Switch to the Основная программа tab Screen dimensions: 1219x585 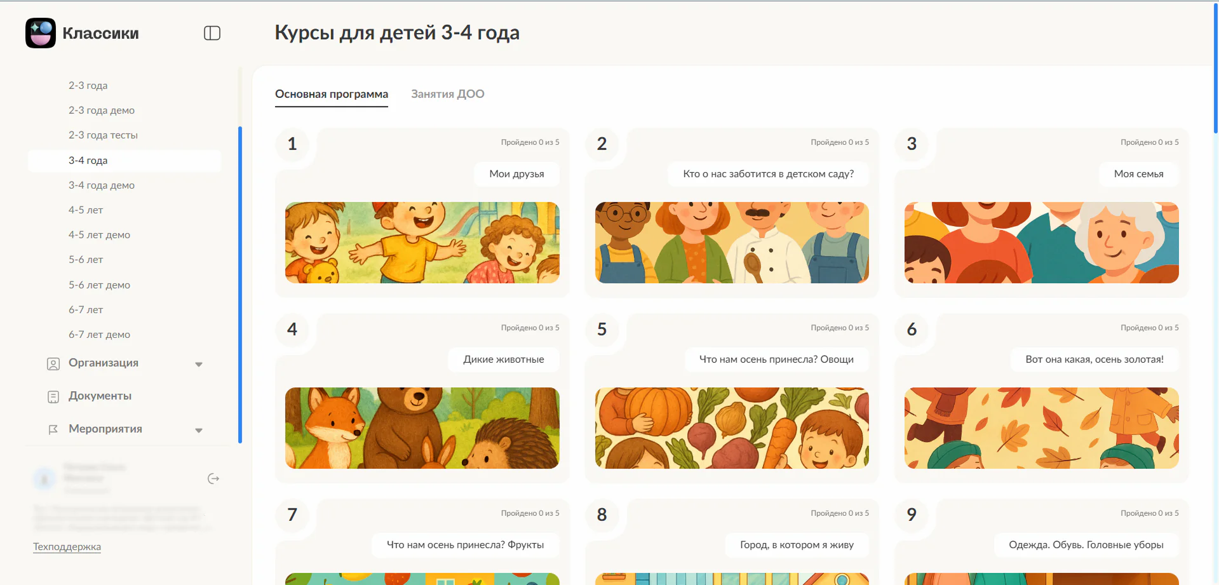point(332,94)
